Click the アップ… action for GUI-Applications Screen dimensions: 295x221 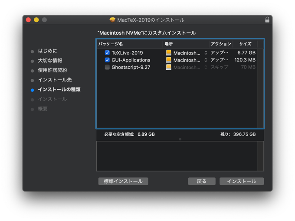220,60
